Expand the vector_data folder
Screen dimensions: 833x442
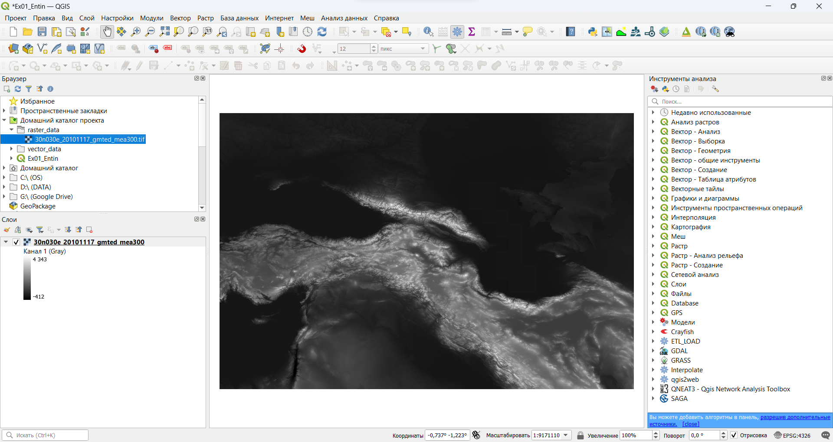tap(11, 149)
